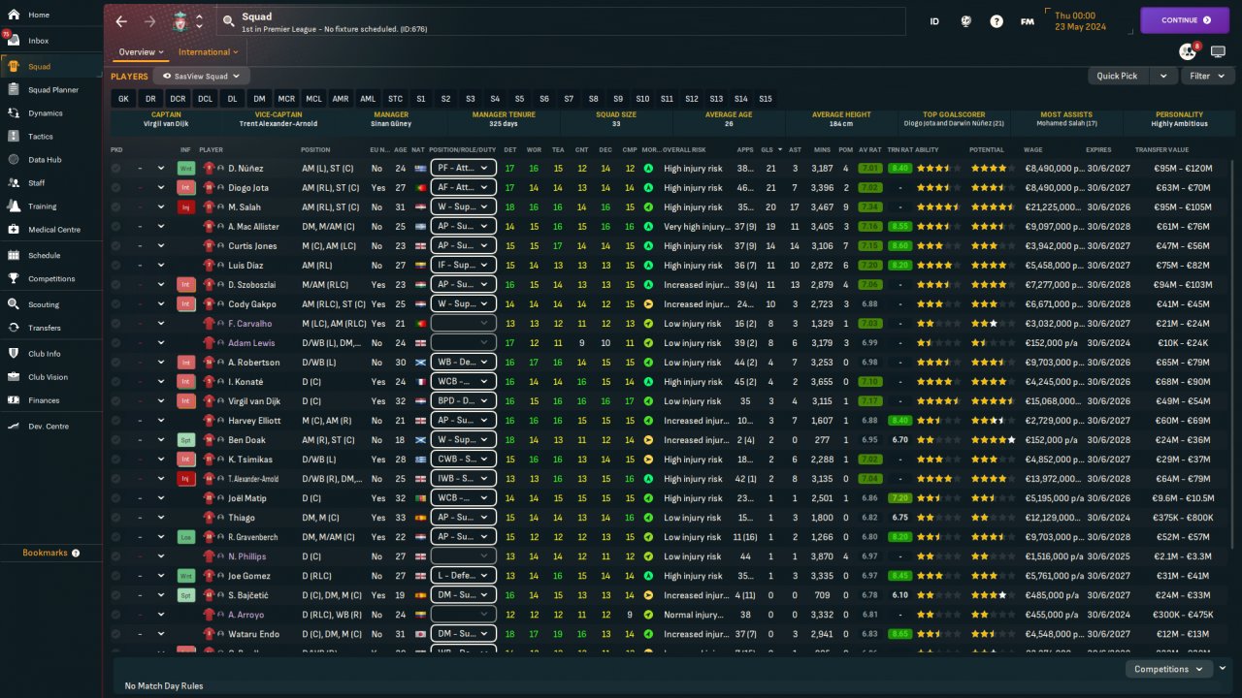Click the Liverpool club badge
1242x698 pixels.
(180, 20)
